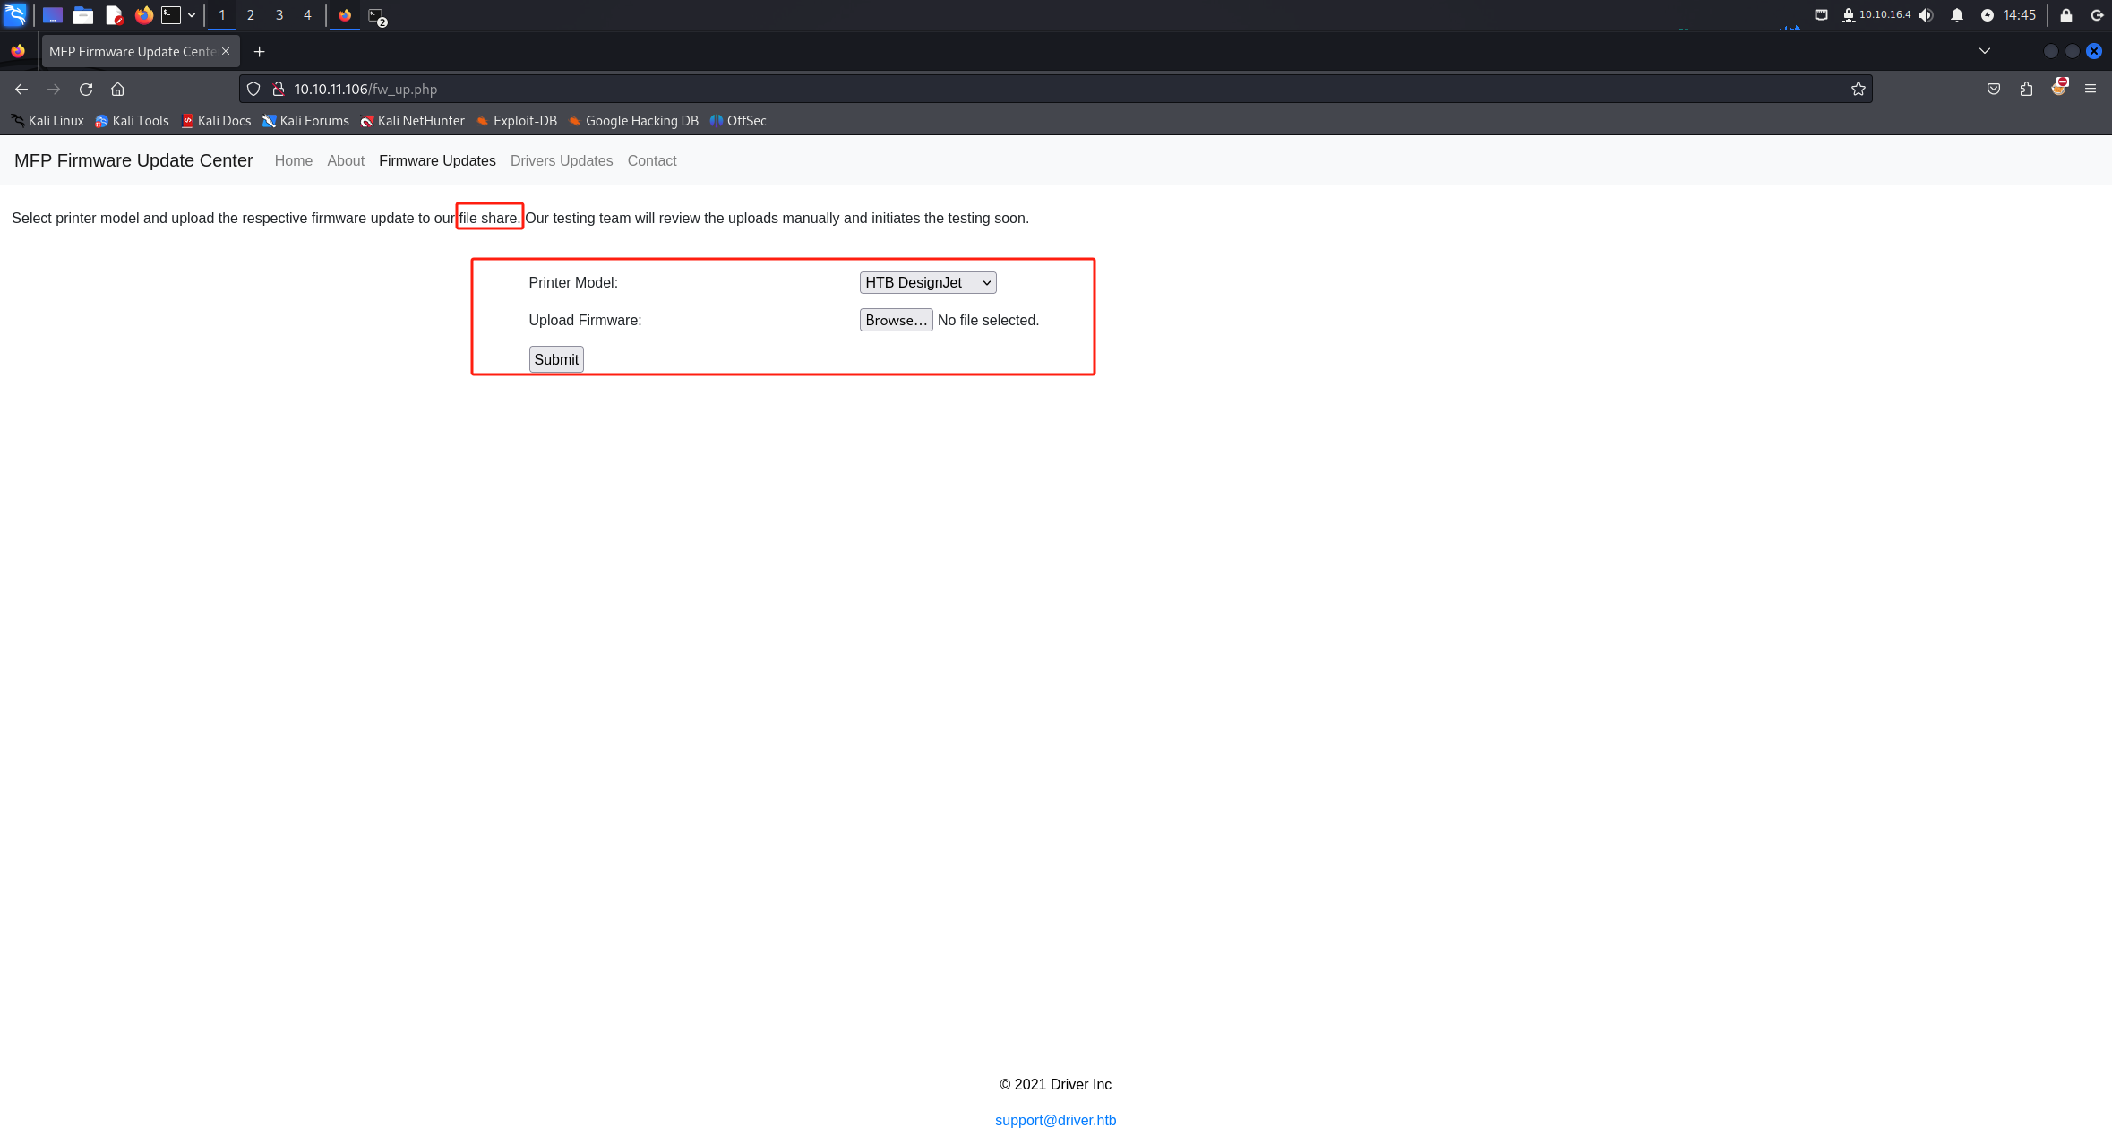Click the clock showing 14:45
Image resolution: width=2112 pixels, height=1145 pixels.
tap(2019, 15)
